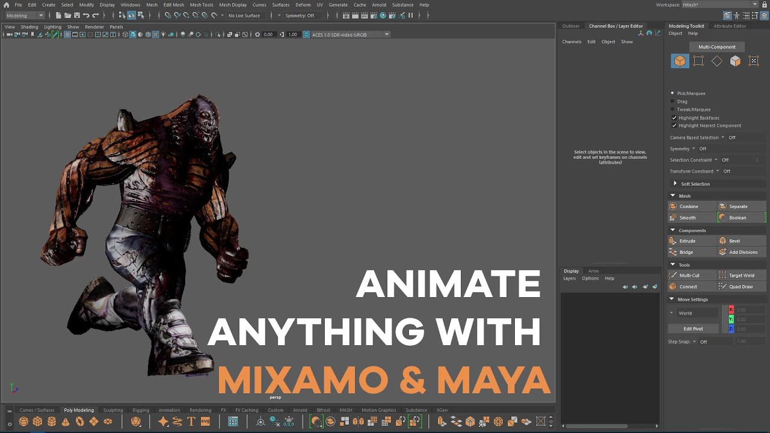Click the Edit Pivot button
770x433 pixels.
[x=693, y=328]
